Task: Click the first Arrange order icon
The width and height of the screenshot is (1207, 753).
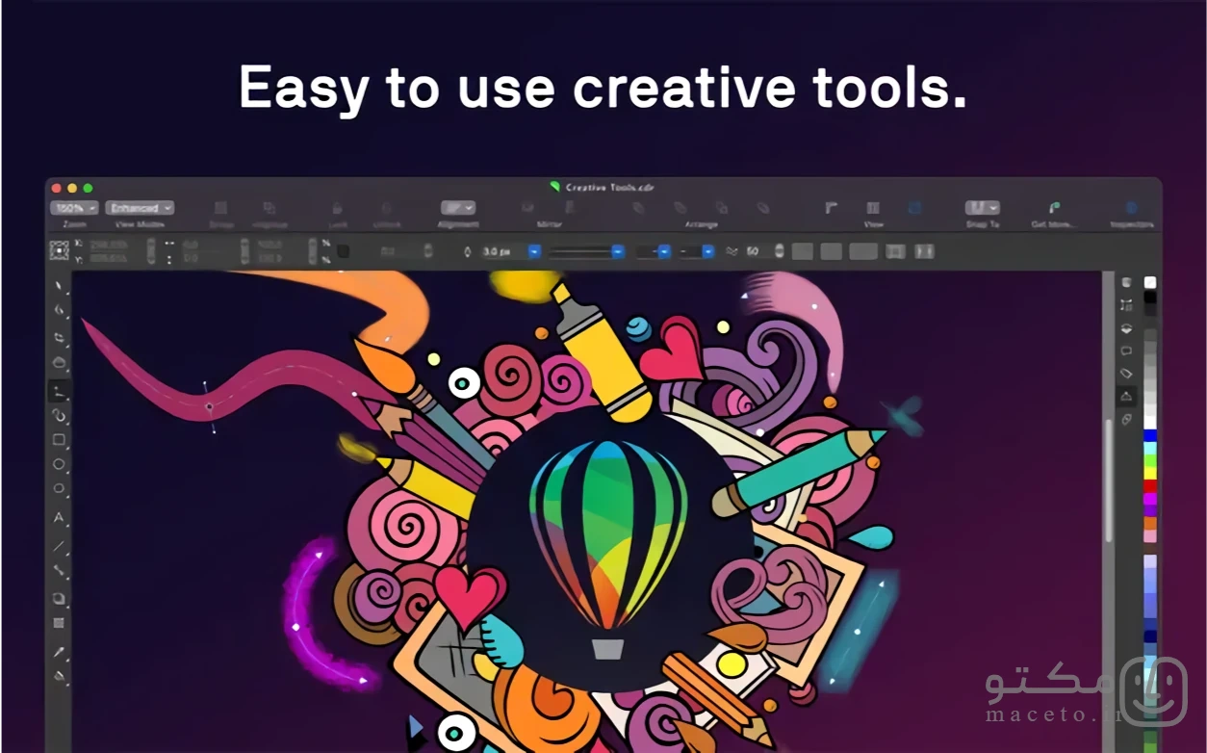Action: [637, 208]
